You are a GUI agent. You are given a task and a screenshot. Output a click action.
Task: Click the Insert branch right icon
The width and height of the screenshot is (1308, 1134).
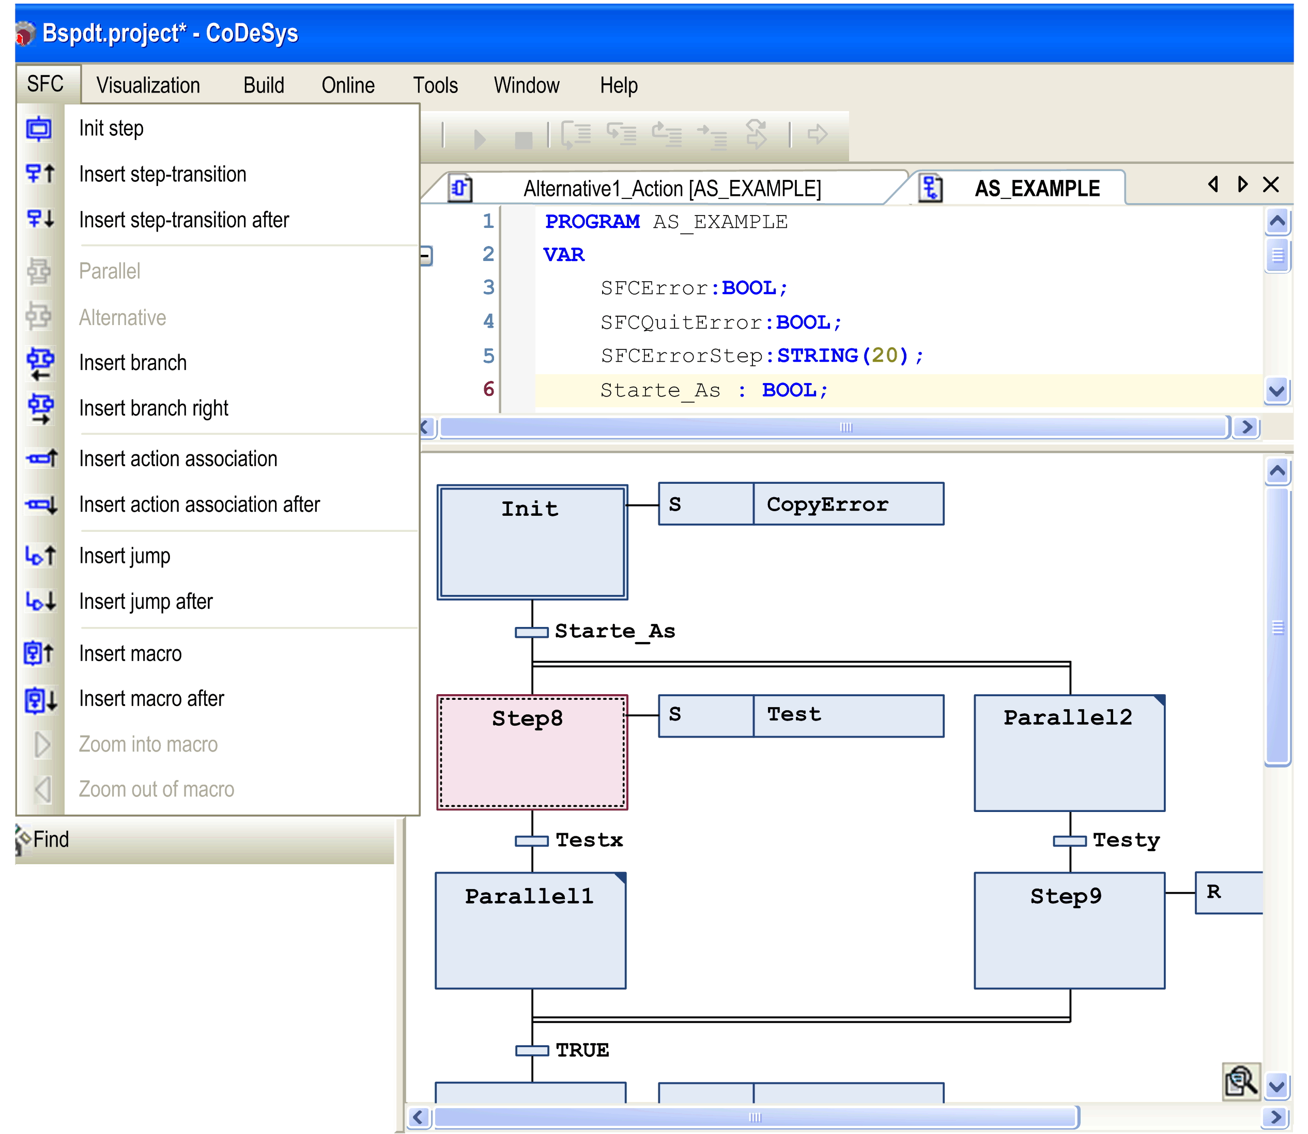click(40, 409)
